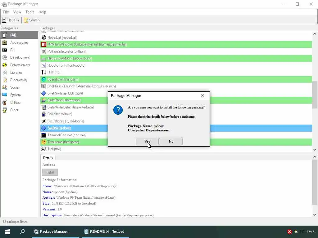Select the Development category icon
The height and width of the screenshot is (238, 318).
tap(5, 57)
